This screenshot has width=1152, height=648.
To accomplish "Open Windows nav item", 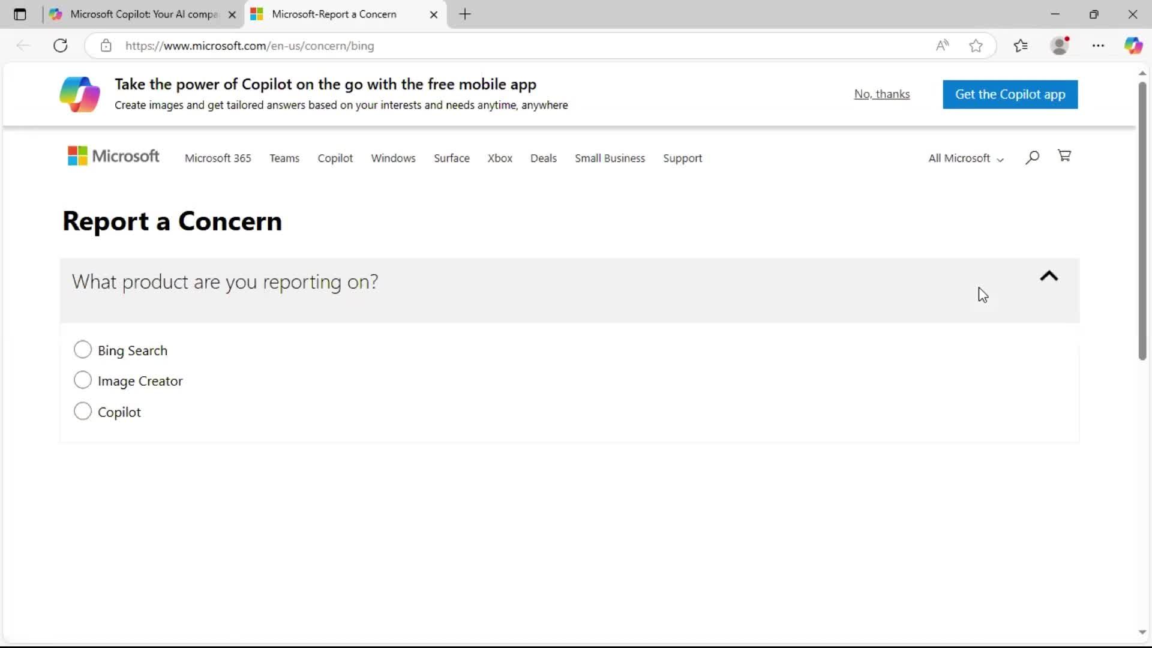I will pos(393,158).
